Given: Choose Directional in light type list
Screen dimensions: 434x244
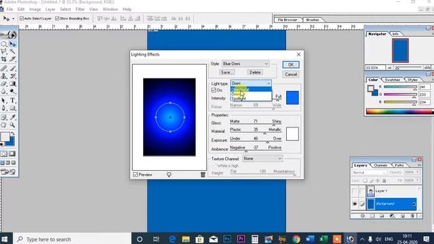Looking at the screenshot, I should pyautogui.click(x=251, y=89).
